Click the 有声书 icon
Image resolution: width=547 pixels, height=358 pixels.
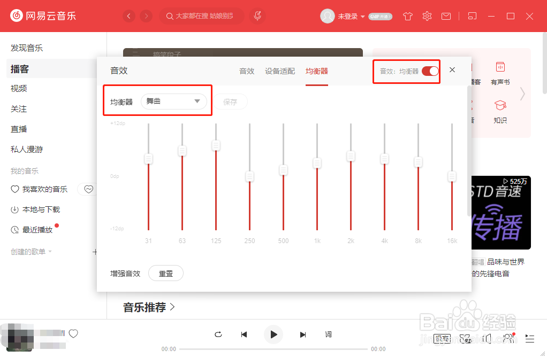(500, 66)
